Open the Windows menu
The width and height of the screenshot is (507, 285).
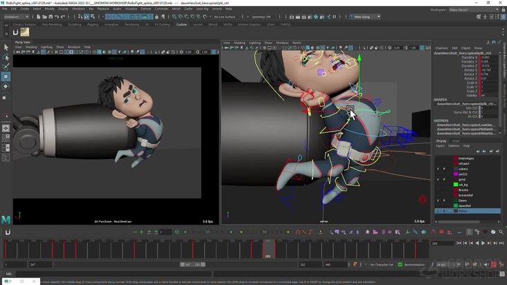point(78,9)
